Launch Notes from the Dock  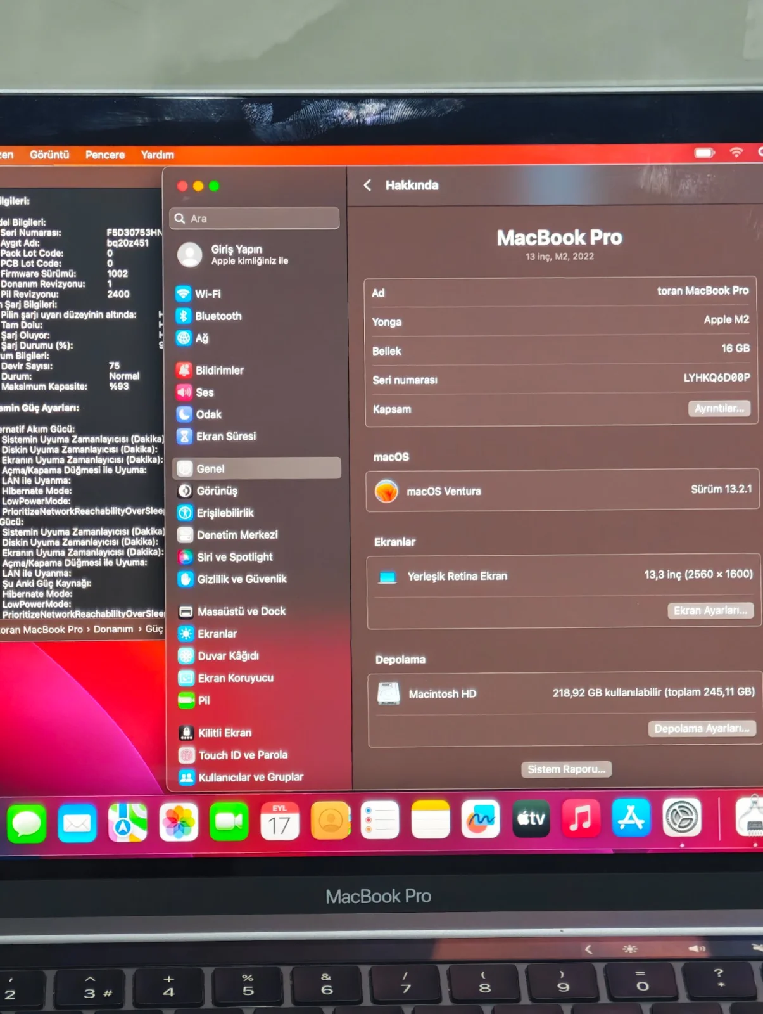(x=431, y=819)
